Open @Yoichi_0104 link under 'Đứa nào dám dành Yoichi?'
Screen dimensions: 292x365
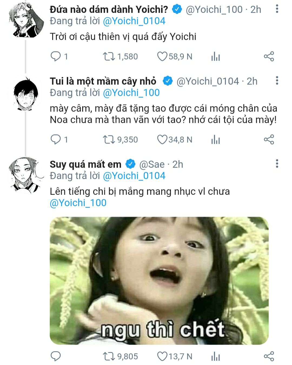pyautogui.click(x=134, y=21)
